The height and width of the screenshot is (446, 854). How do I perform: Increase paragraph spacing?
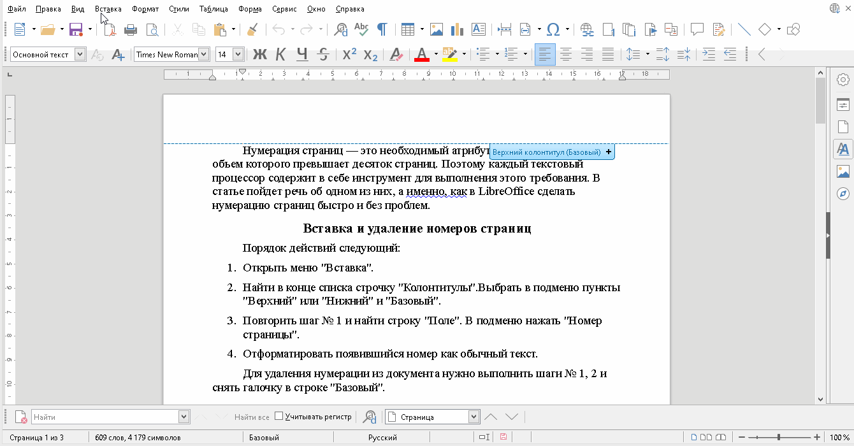(x=663, y=55)
